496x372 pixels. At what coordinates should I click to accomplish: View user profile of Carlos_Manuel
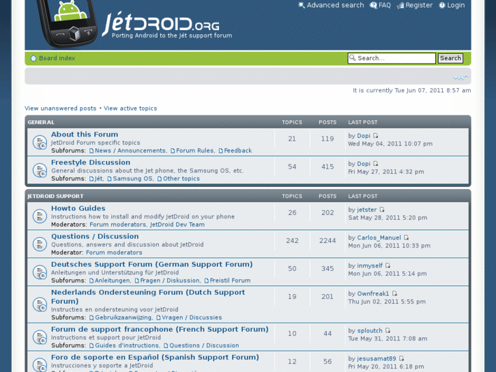(x=379, y=238)
